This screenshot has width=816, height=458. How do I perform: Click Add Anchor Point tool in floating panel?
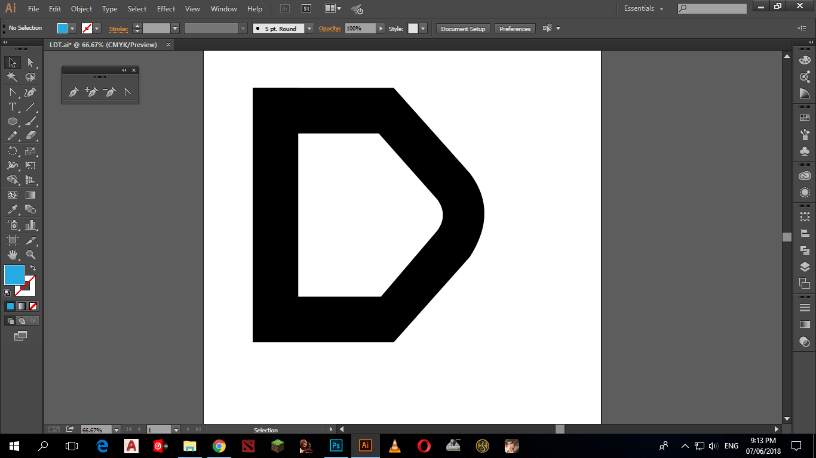coord(91,92)
